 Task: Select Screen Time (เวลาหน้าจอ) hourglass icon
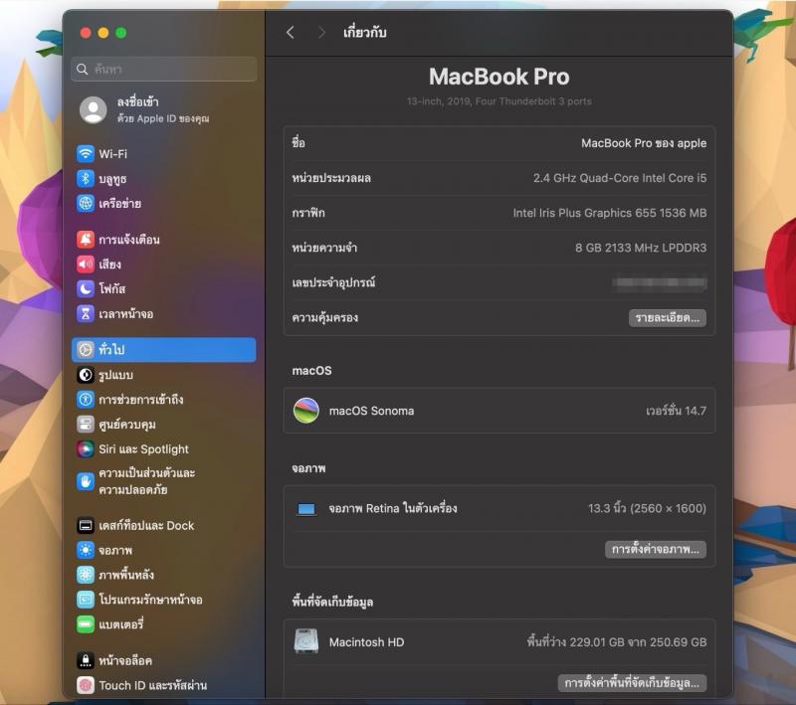pyautogui.click(x=86, y=314)
